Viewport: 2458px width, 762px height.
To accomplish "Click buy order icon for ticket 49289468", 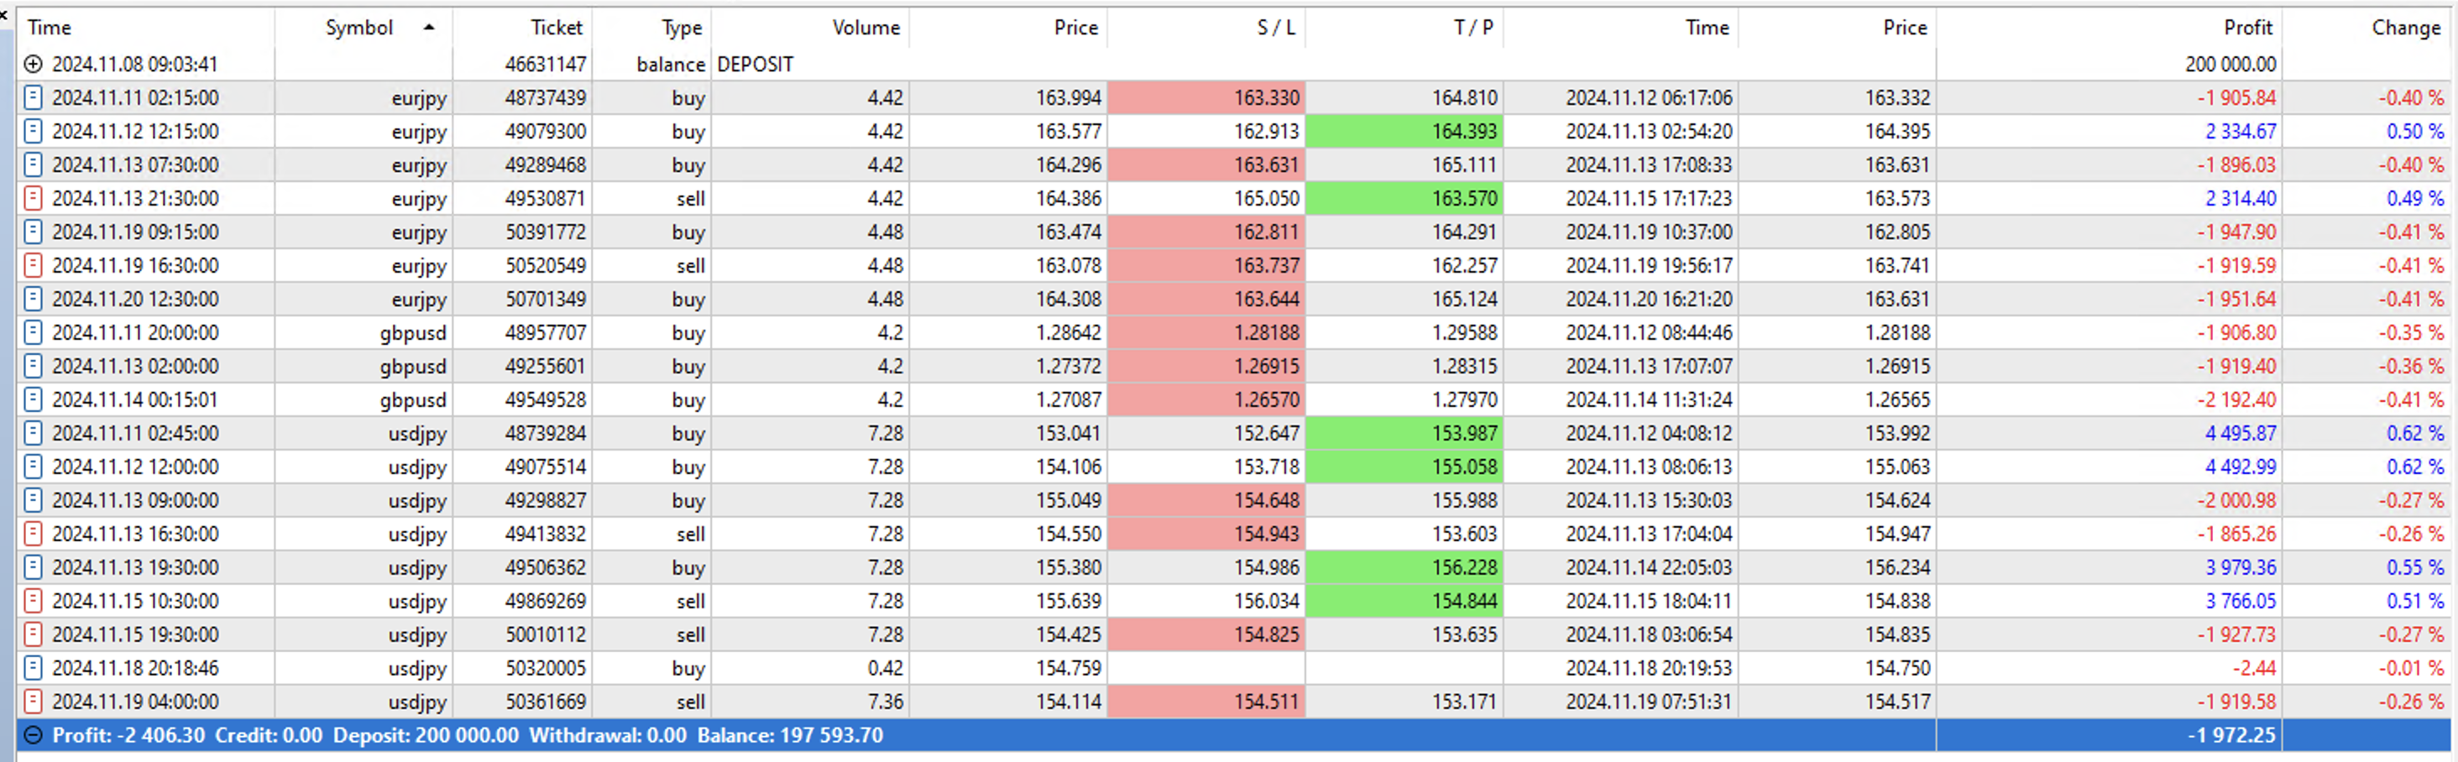I will (34, 164).
